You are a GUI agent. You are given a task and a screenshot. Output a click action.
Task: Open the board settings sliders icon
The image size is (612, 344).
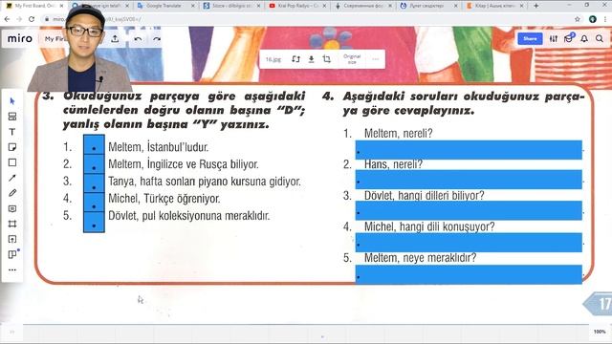[x=554, y=38]
